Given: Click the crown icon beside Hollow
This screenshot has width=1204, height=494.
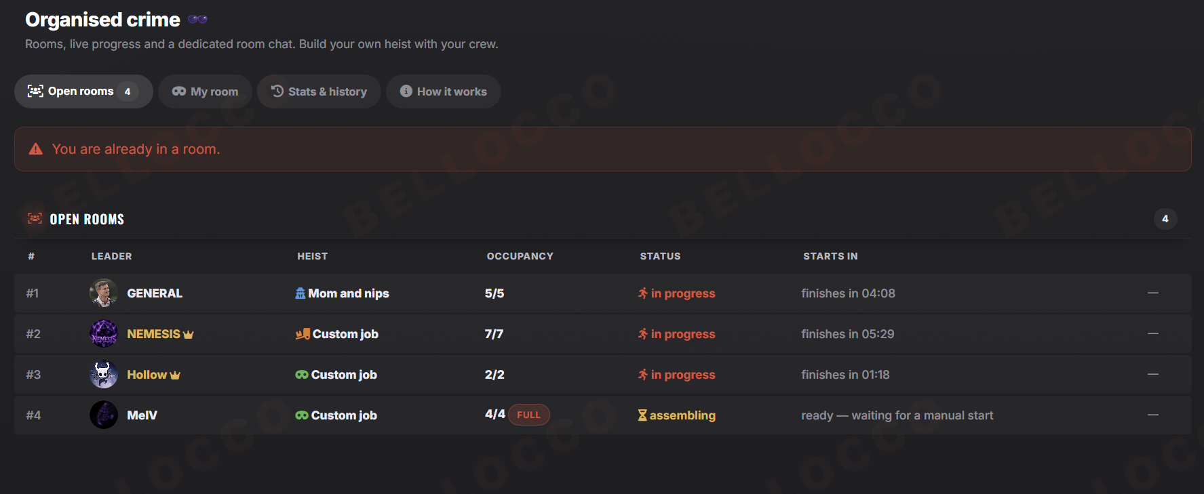Looking at the screenshot, I should tap(175, 375).
